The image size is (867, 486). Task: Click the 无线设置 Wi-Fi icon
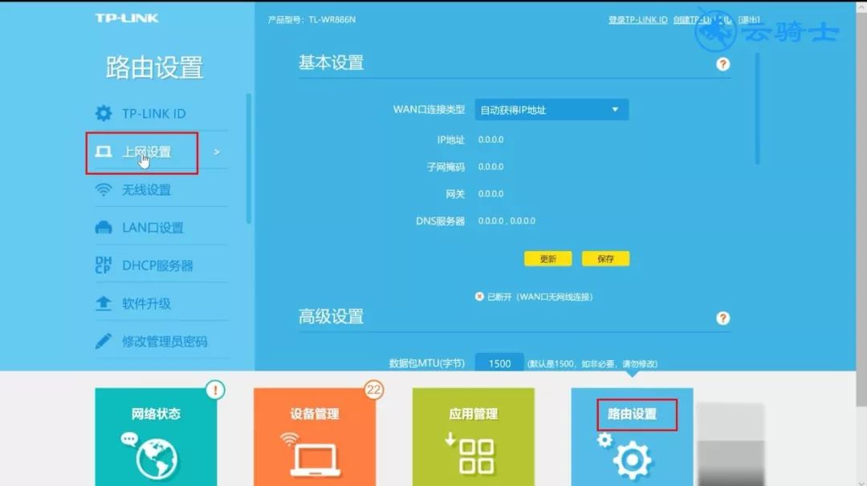point(104,190)
